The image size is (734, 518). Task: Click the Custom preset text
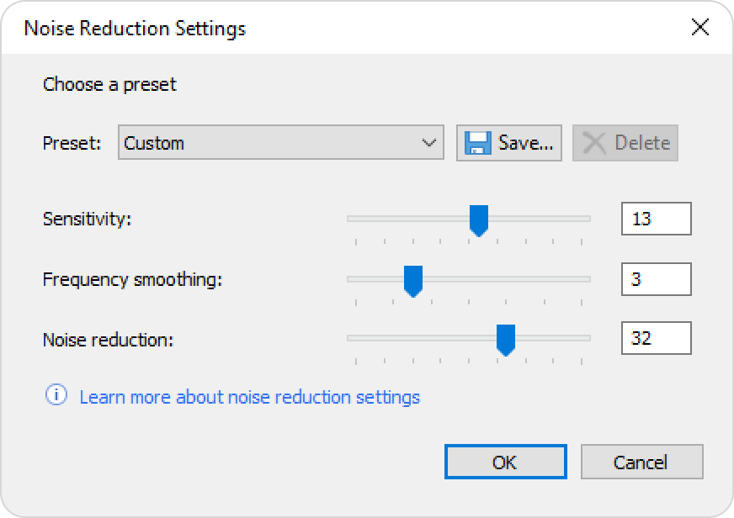tap(154, 143)
